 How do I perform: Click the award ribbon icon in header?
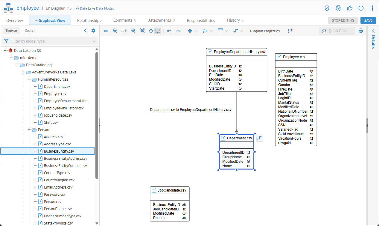click(338, 8)
